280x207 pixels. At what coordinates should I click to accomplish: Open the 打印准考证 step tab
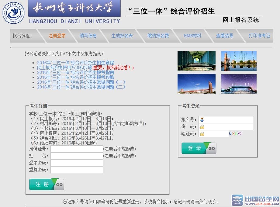click(x=259, y=36)
